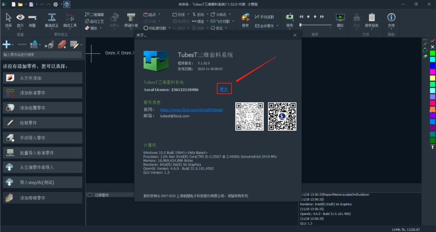Click the 起点 start point tool
Screen dimensions: 436x232
click(x=150, y=14)
